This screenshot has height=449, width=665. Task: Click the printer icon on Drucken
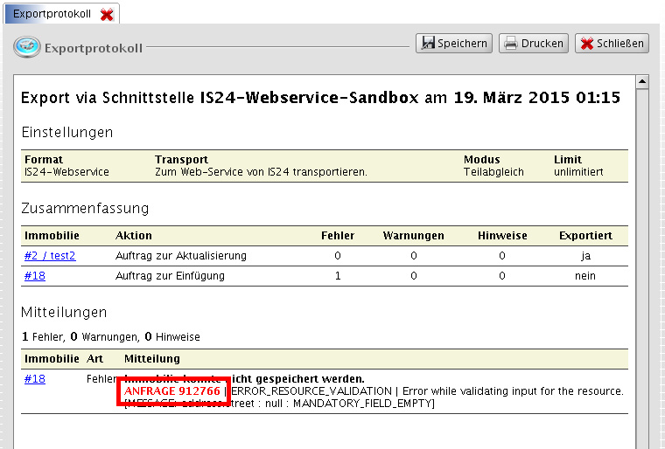pyautogui.click(x=510, y=43)
